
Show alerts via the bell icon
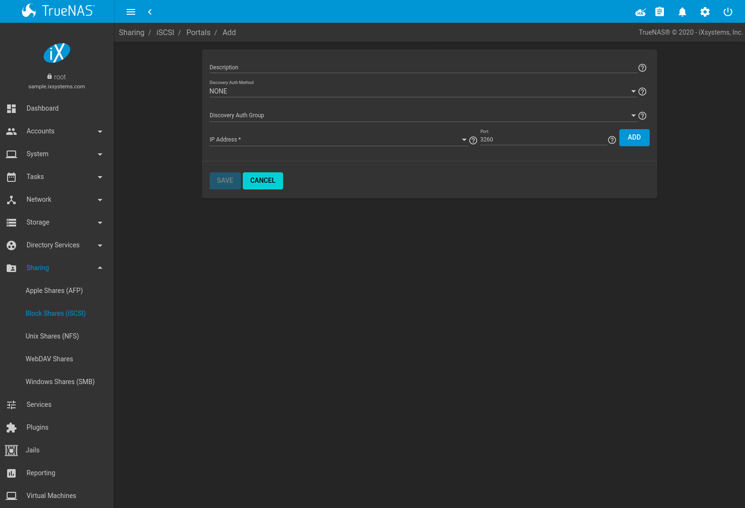pos(682,12)
